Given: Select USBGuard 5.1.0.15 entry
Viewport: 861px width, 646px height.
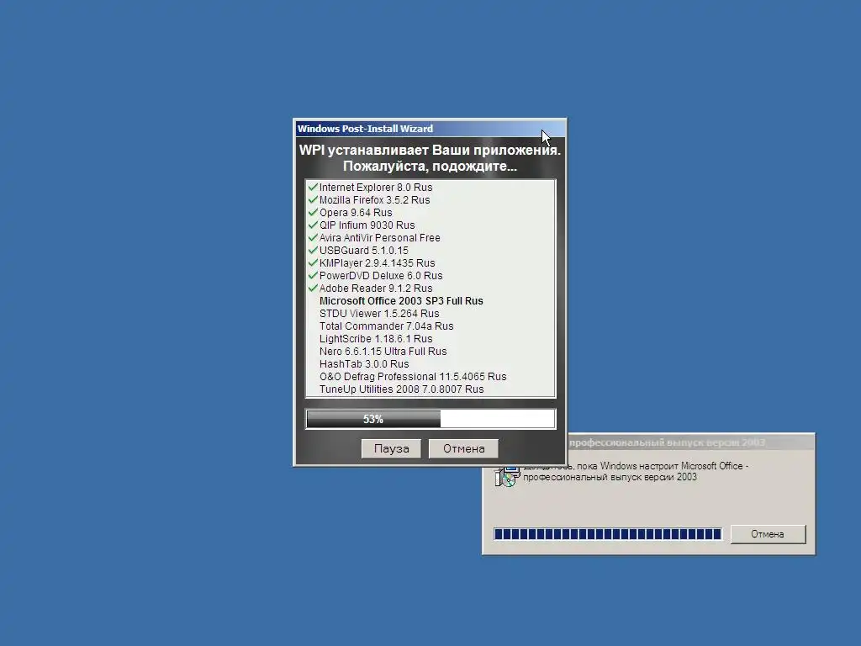Looking at the screenshot, I should click(x=363, y=251).
